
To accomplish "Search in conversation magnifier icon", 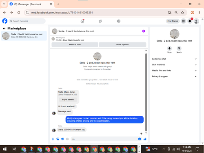I will click(179, 49).
